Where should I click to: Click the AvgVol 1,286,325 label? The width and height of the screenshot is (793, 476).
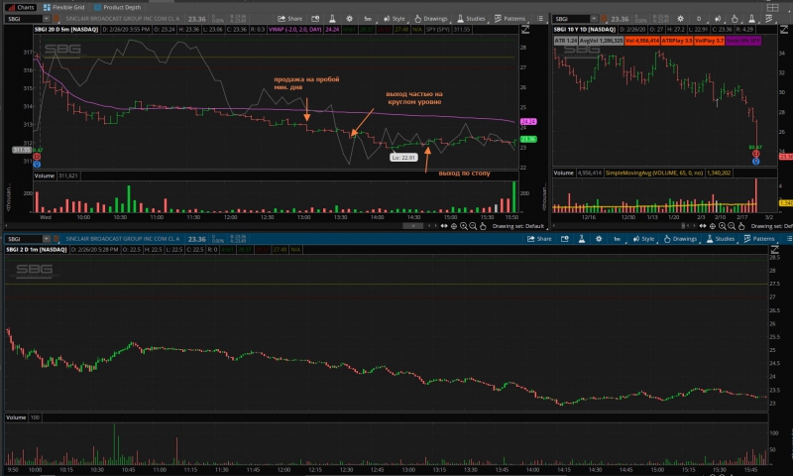tap(601, 41)
